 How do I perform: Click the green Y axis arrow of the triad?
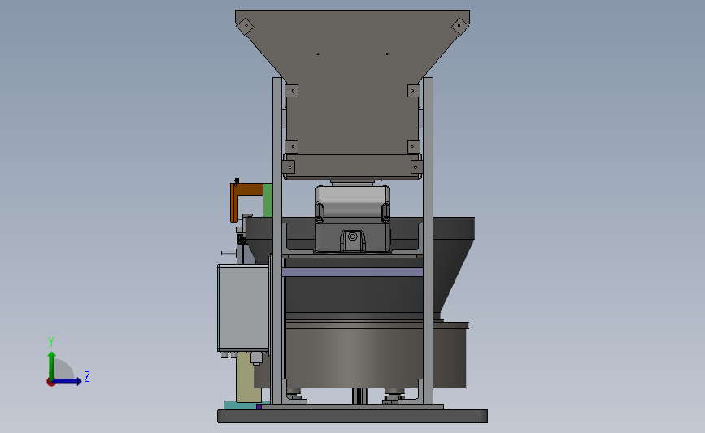tap(52, 365)
